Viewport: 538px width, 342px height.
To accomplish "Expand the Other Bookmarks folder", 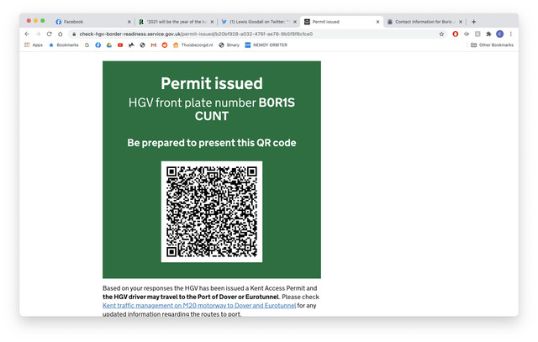I will click(492, 45).
